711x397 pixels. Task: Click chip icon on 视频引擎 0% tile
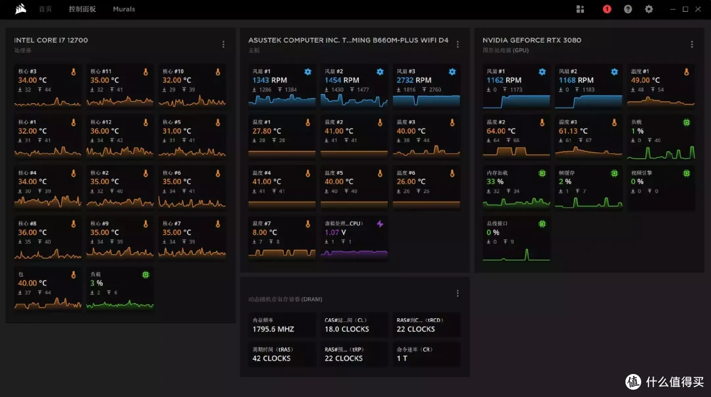pos(687,173)
